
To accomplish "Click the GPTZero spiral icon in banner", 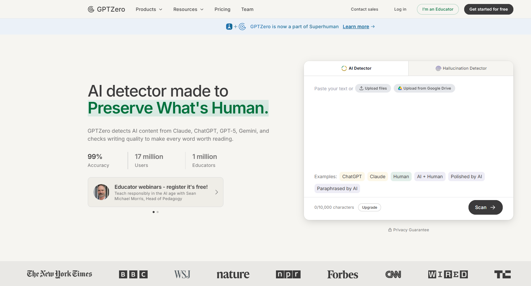I will click(x=242, y=27).
